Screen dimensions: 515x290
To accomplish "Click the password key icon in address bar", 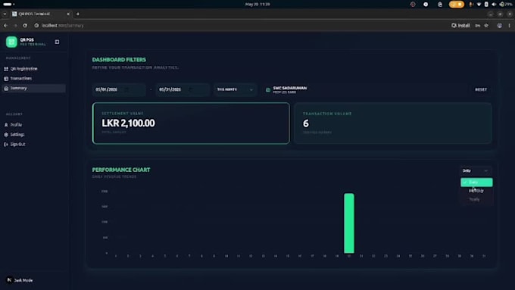I will 478,26.
